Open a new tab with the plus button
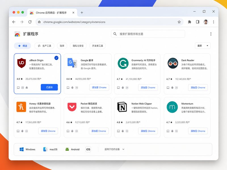The width and height of the screenshot is (227, 170). (82, 12)
